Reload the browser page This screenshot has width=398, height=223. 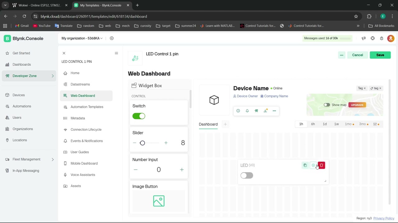coord(24,16)
